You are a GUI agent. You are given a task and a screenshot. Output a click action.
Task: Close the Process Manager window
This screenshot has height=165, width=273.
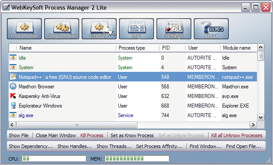pos(266,7)
